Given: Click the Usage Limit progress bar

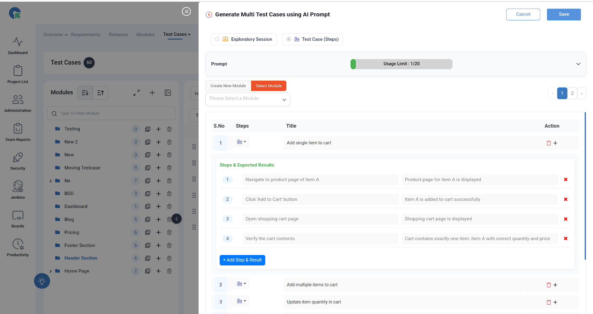Looking at the screenshot, I should [x=401, y=64].
